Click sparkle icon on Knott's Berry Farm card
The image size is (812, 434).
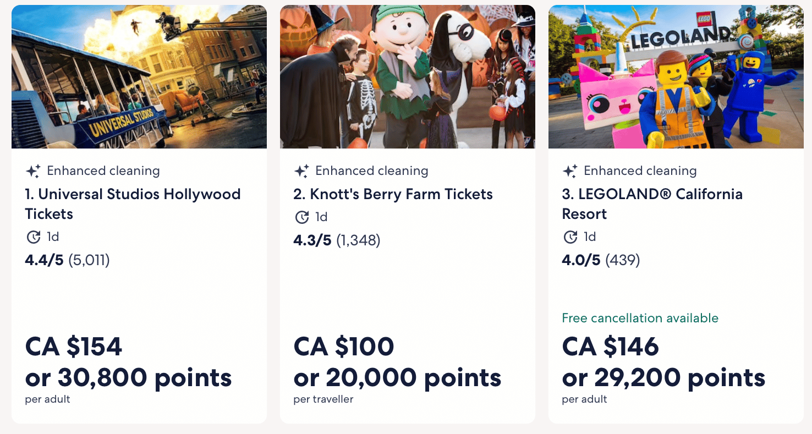pyautogui.click(x=301, y=171)
